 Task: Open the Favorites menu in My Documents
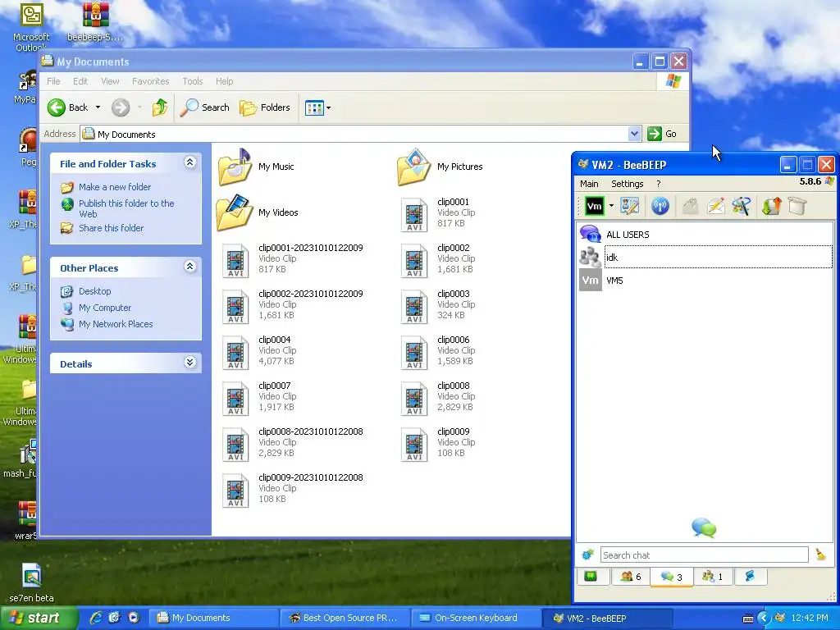coord(151,81)
